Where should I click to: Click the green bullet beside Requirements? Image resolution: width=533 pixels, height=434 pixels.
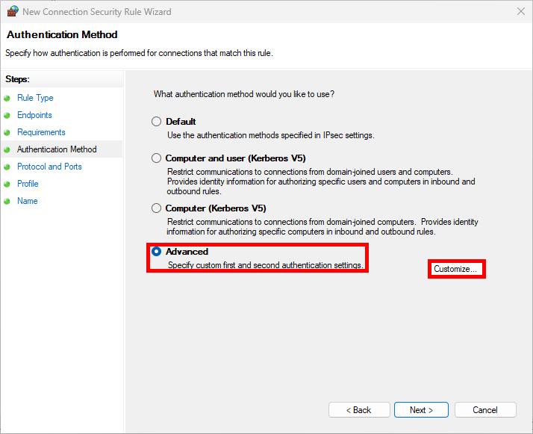[7, 132]
